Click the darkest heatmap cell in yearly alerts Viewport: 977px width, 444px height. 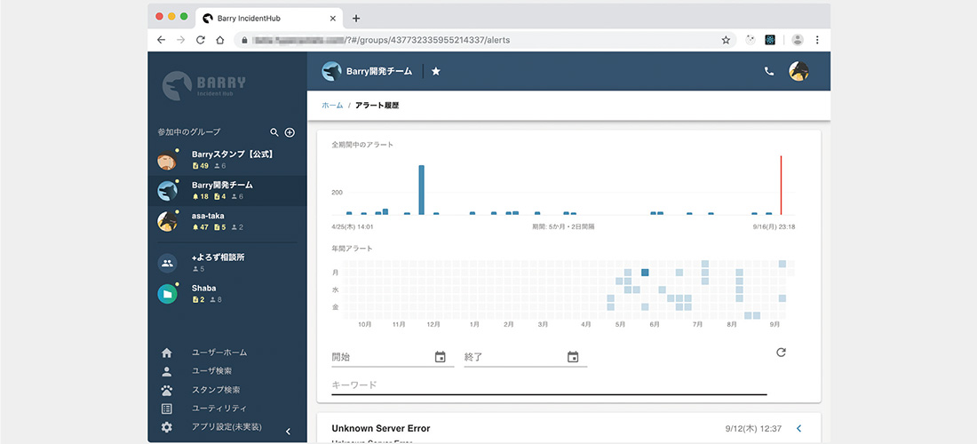646,273
